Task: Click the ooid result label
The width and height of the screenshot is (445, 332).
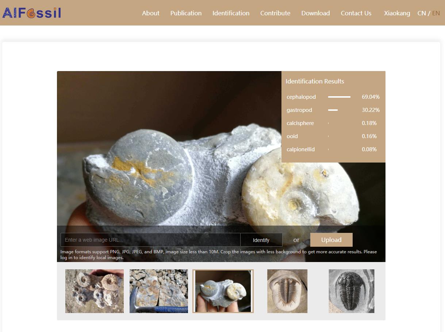Action: pyautogui.click(x=292, y=136)
